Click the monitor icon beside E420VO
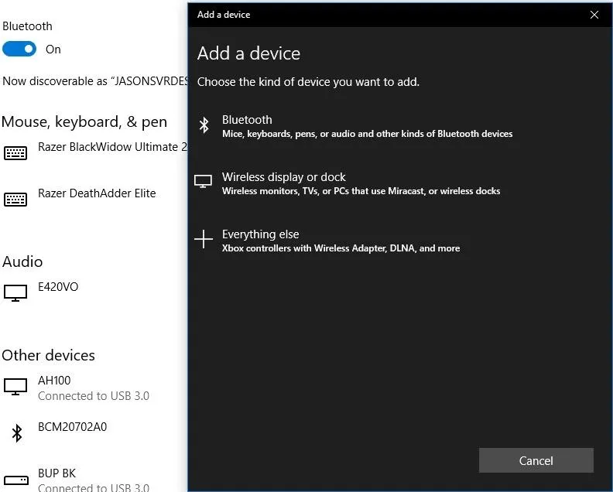613x492 pixels. click(15, 293)
